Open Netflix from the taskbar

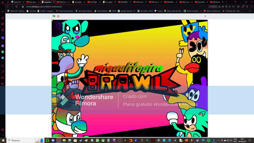(x=153, y=140)
